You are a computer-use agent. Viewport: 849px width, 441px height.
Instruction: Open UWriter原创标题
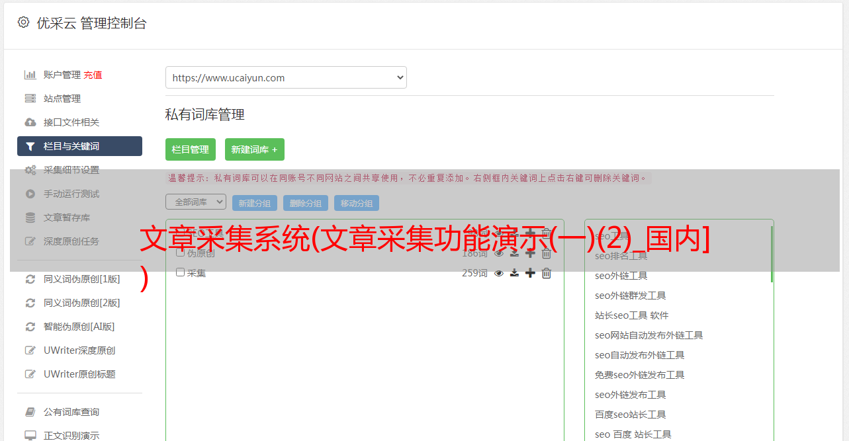pyautogui.click(x=79, y=374)
